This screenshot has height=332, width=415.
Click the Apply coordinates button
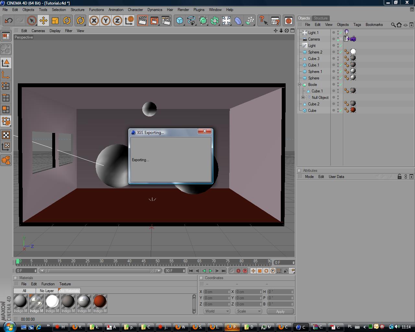coord(280,311)
